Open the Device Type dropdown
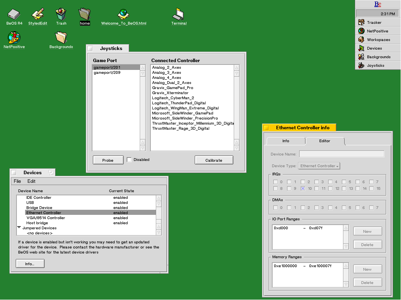 point(319,166)
